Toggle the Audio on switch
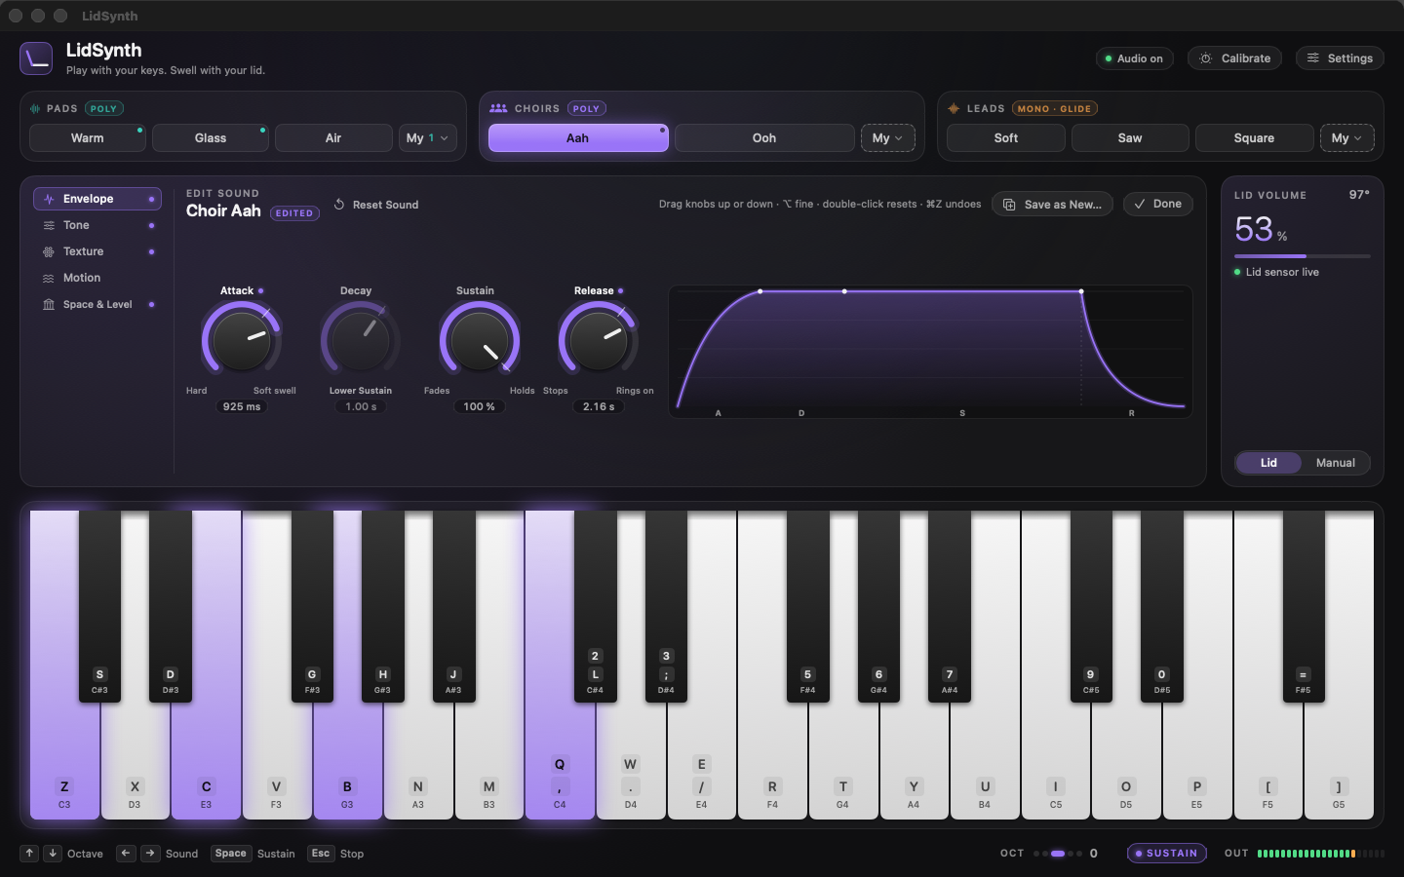Image resolution: width=1404 pixels, height=877 pixels. (1135, 58)
